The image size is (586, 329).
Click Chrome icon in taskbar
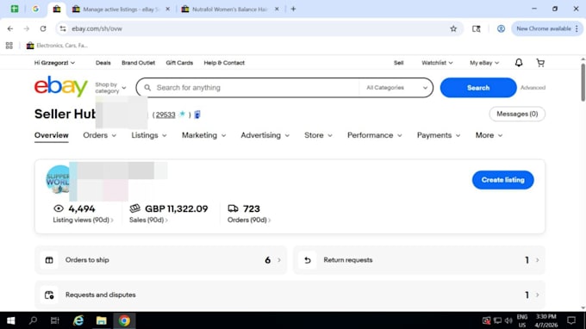[124, 320]
